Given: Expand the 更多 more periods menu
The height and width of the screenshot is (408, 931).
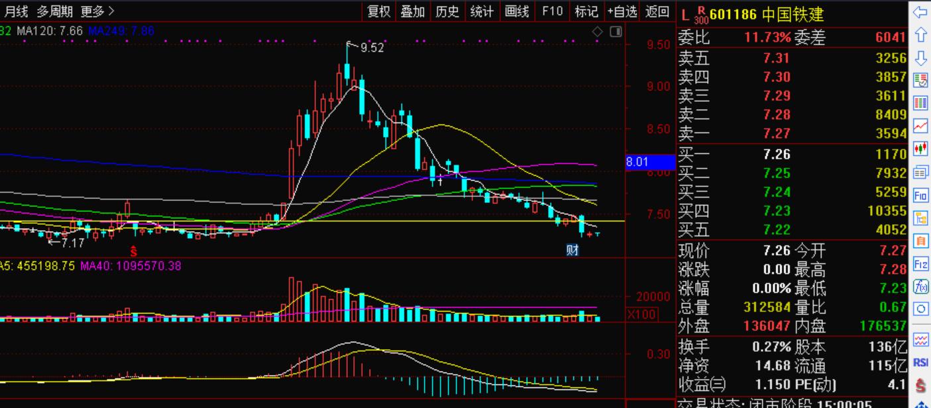Looking at the screenshot, I should [97, 11].
